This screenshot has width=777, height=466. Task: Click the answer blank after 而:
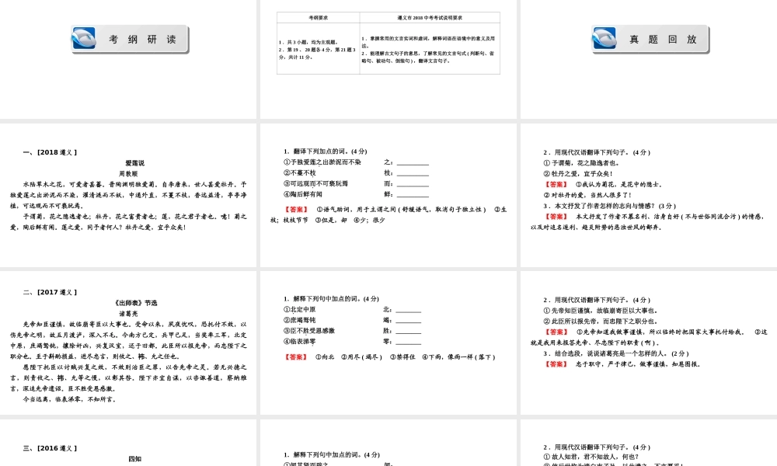coord(413,184)
